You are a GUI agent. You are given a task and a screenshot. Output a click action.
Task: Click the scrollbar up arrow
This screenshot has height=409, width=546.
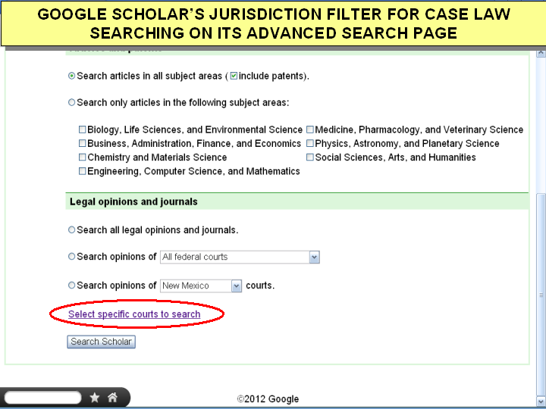pos(541,53)
